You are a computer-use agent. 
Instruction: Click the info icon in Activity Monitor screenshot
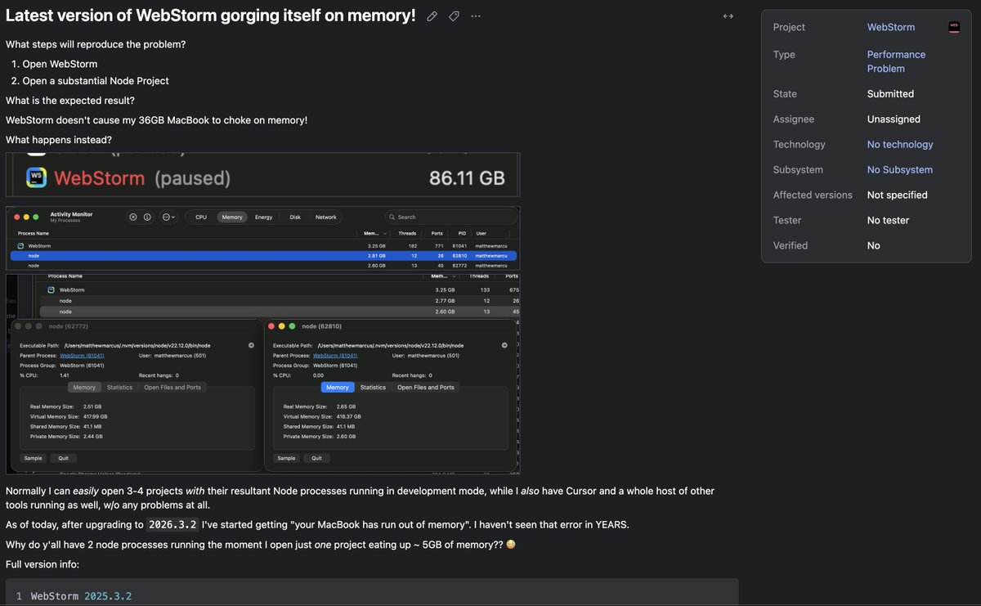[x=147, y=217]
